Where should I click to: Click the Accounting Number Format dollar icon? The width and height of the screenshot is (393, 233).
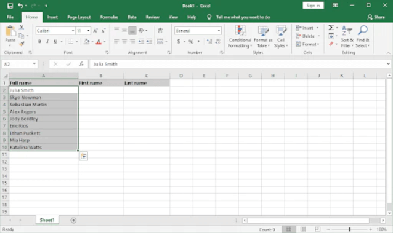pos(179,42)
